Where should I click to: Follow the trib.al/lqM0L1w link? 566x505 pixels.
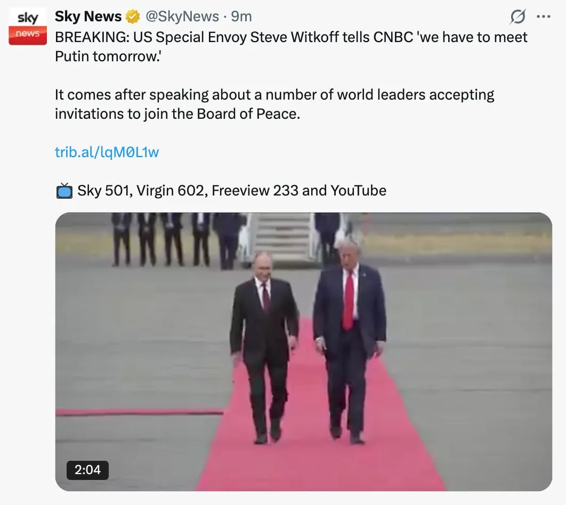(x=107, y=152)
